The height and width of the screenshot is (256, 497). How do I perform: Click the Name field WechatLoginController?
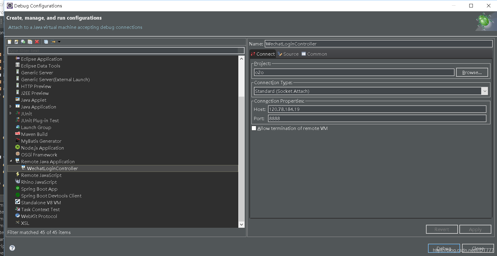pos(379,44)
